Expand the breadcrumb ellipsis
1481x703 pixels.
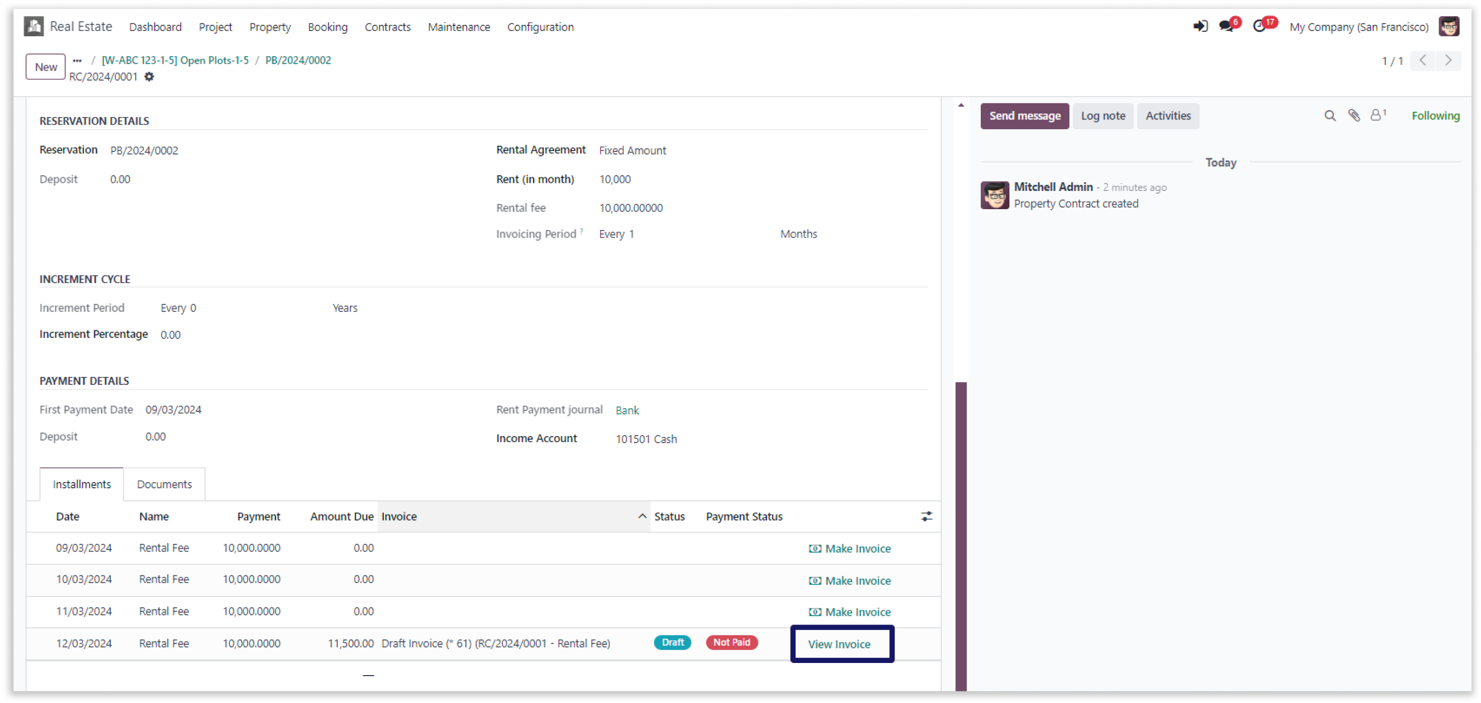(x=77, y=60)
